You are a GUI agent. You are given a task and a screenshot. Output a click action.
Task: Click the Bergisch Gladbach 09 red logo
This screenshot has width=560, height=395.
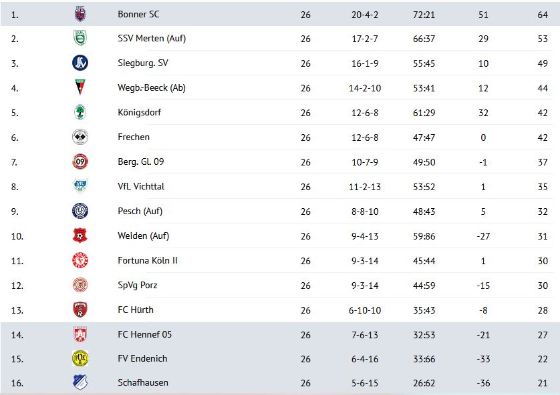pyautogui.click(x=80, y=161)
